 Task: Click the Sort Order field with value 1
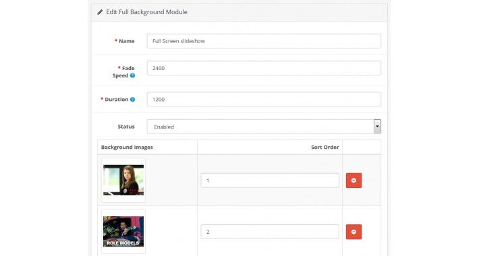[270, 181]
